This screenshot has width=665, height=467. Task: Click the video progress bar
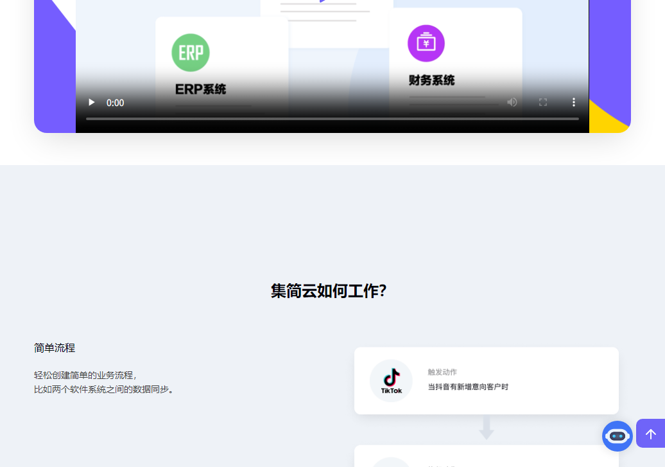point(332,119)
